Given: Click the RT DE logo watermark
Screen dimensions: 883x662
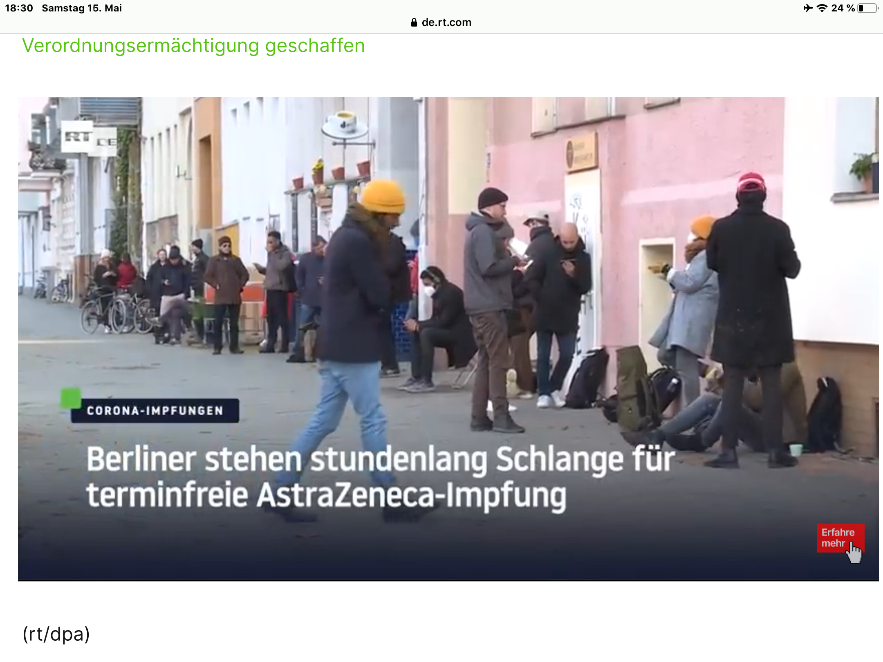Looking at the screenshot, I should click(89, 138).
